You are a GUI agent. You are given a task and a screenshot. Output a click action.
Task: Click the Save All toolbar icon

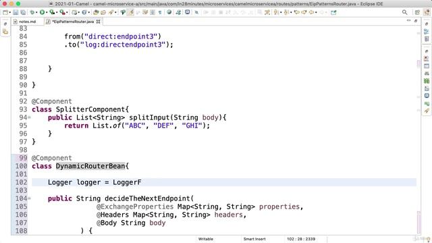point(23,12)
